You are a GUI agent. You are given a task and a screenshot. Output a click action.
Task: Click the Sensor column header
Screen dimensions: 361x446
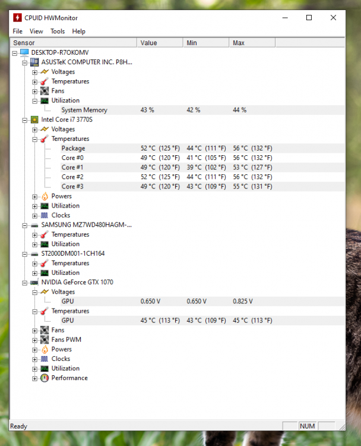coord(74,43)
